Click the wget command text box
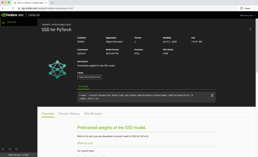 coord(147,97)
